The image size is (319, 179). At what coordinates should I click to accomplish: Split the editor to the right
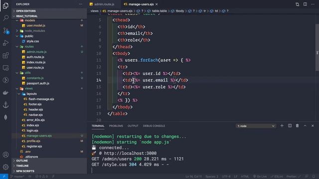305,4
